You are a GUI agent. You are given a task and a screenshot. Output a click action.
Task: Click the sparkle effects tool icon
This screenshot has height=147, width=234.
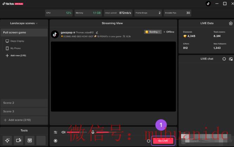(7, 140)
